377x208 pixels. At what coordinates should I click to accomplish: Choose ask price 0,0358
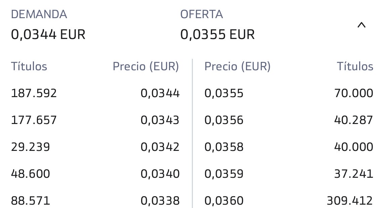click(x=224, y=147)
